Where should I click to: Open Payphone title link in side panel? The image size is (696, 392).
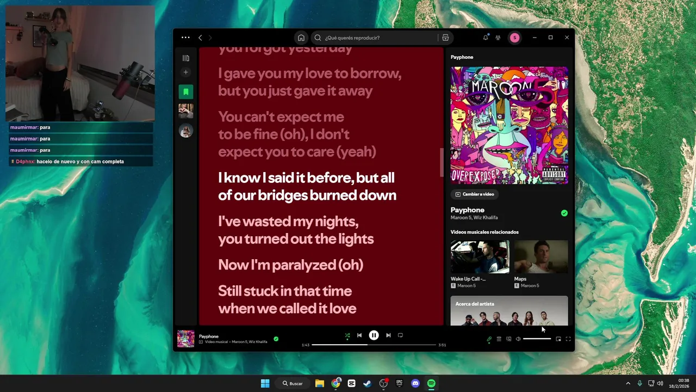tap(467, 210)
